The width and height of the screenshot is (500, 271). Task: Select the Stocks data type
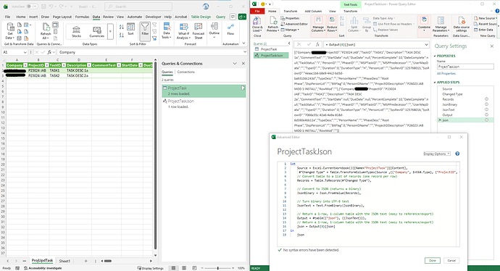tap(76, 32)
